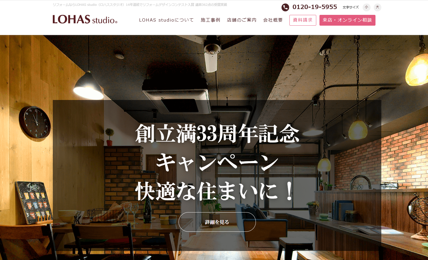The height and width of the screenshot is (260, 428).
Task: Go to 店舗のご案内 in the navigation
Action: [242, 20]
